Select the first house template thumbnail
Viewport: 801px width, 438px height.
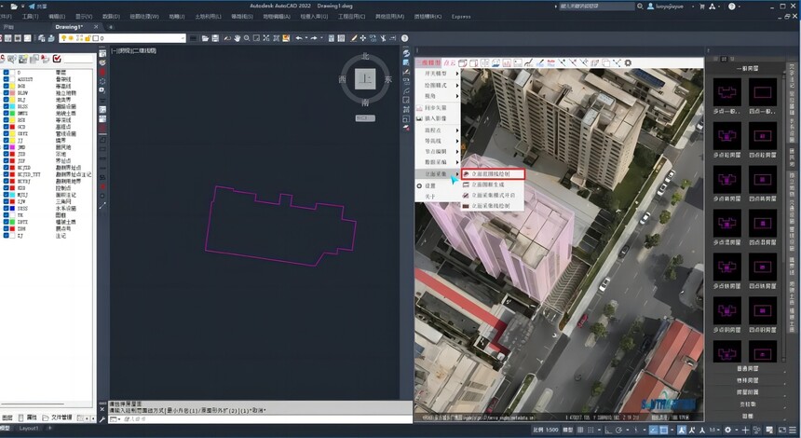726,92
